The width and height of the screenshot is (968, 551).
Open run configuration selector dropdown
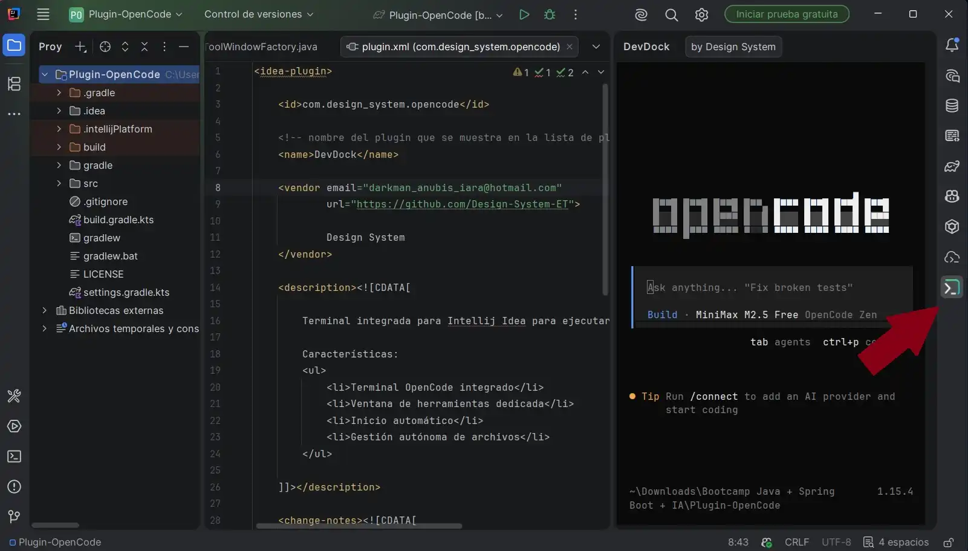pos(438,15)
